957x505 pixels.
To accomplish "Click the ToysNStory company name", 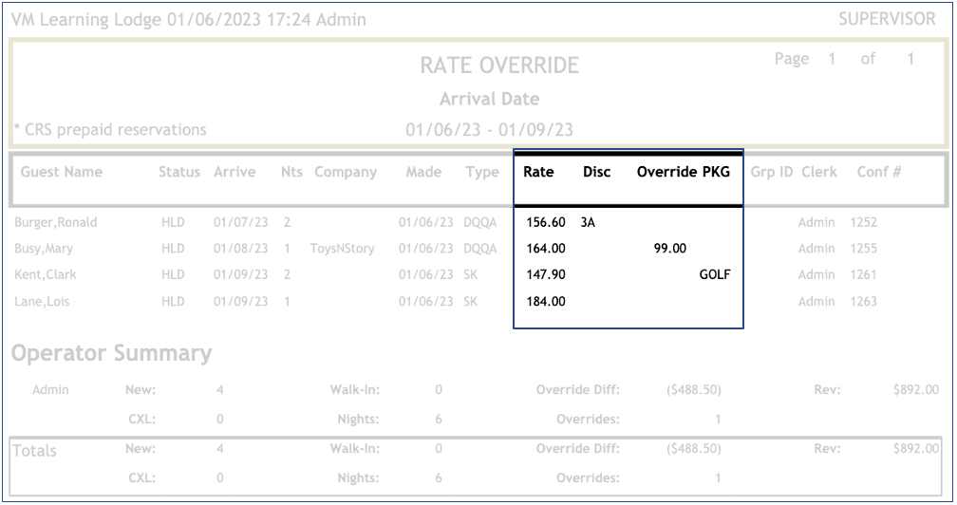I will click(342, 249).
